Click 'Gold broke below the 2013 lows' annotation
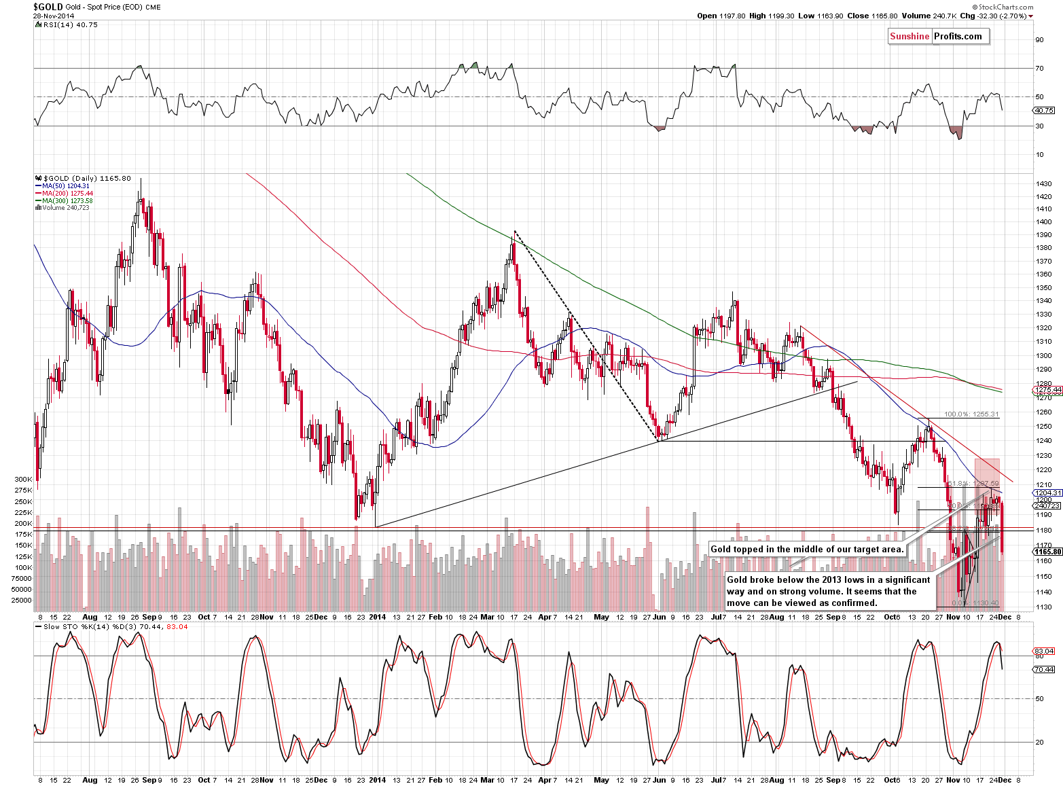The width and height of the screenshot is (1063, 786). 829,591
